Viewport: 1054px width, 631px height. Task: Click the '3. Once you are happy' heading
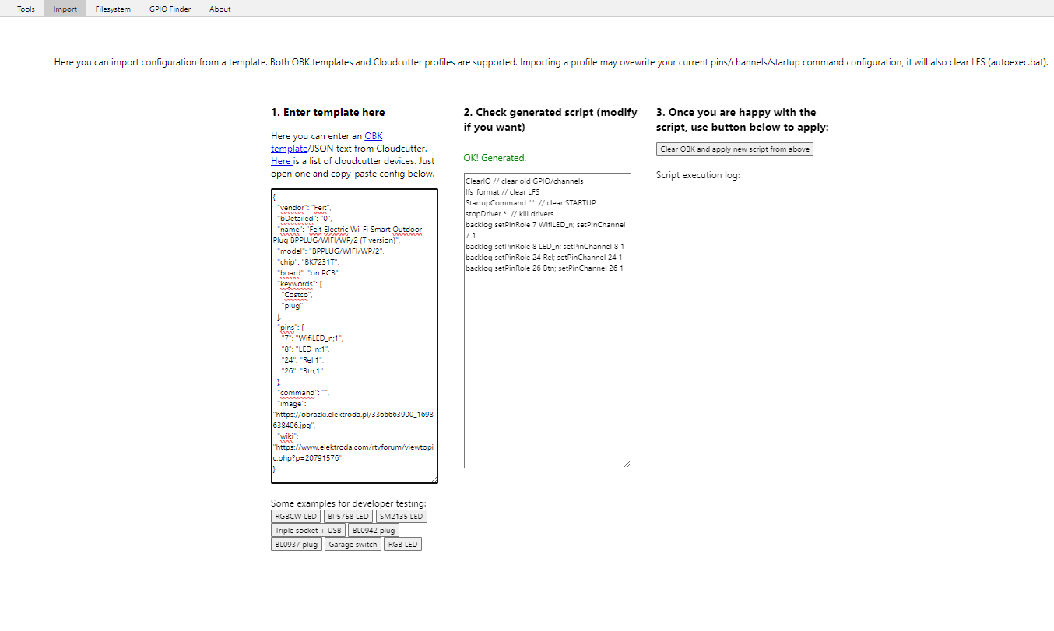tap(743, 120)
